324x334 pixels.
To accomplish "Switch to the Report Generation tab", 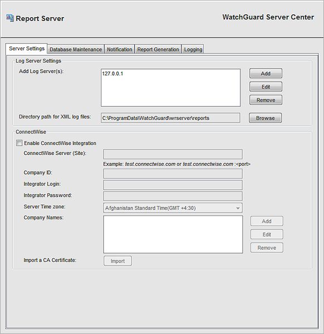I will click(158, 50).
